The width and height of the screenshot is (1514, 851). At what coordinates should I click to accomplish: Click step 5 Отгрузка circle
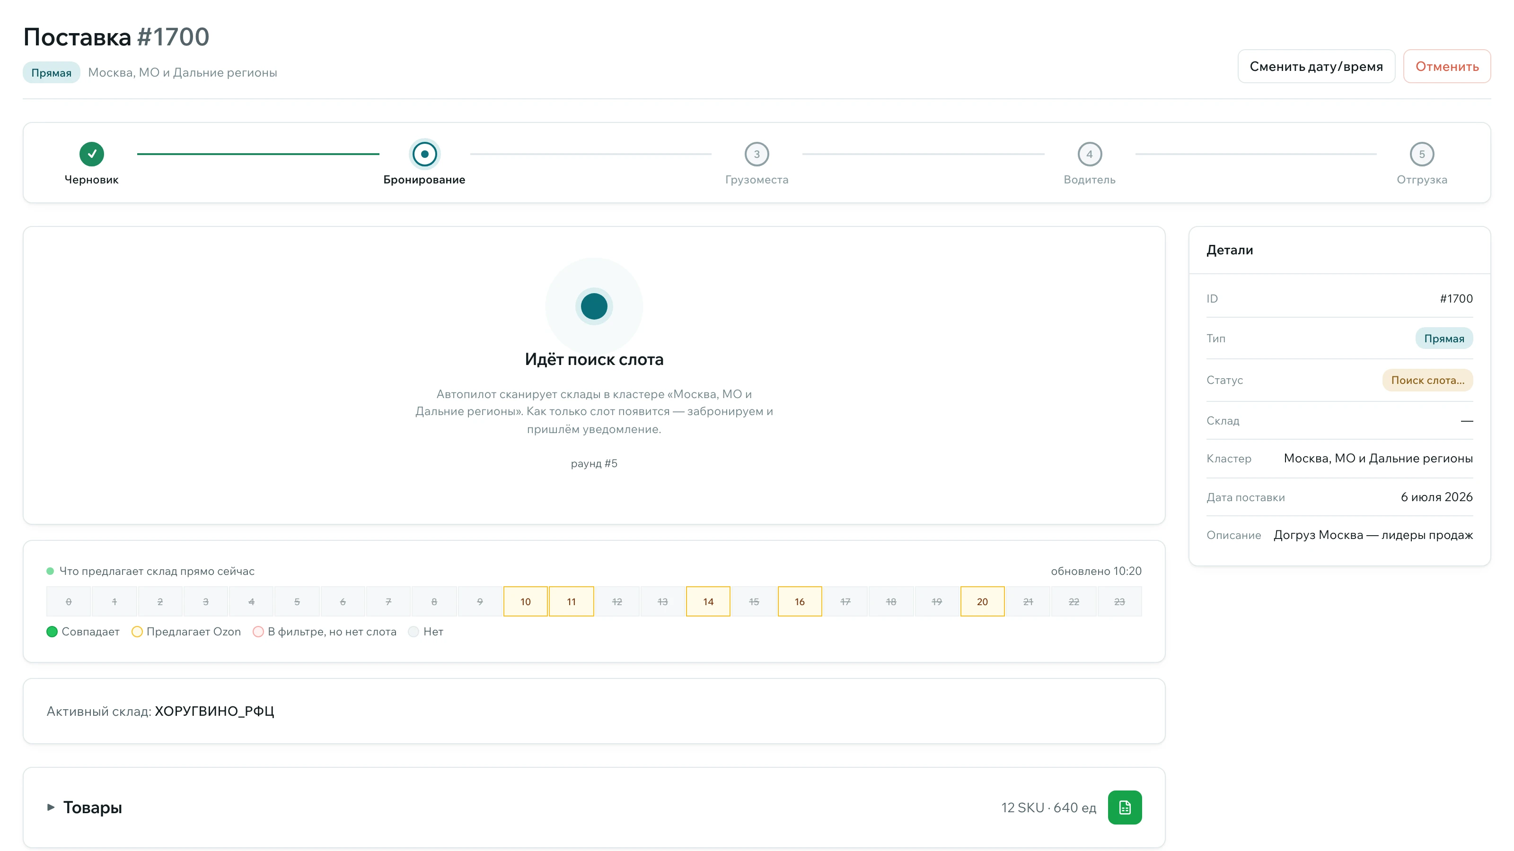click(1422, 154)
